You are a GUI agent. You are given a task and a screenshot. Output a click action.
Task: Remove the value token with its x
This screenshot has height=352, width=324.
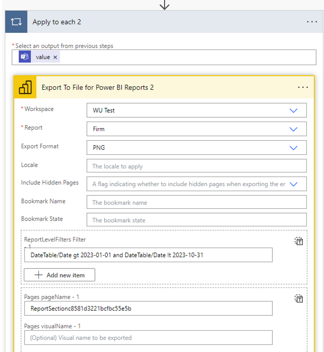coord(55,57)
